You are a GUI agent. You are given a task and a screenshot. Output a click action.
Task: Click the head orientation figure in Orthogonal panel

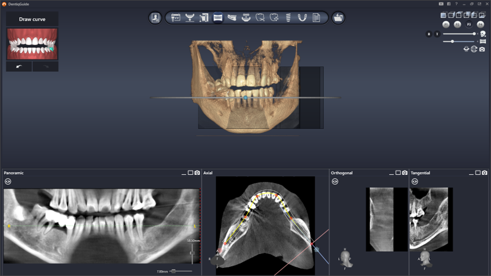point(345,258)
